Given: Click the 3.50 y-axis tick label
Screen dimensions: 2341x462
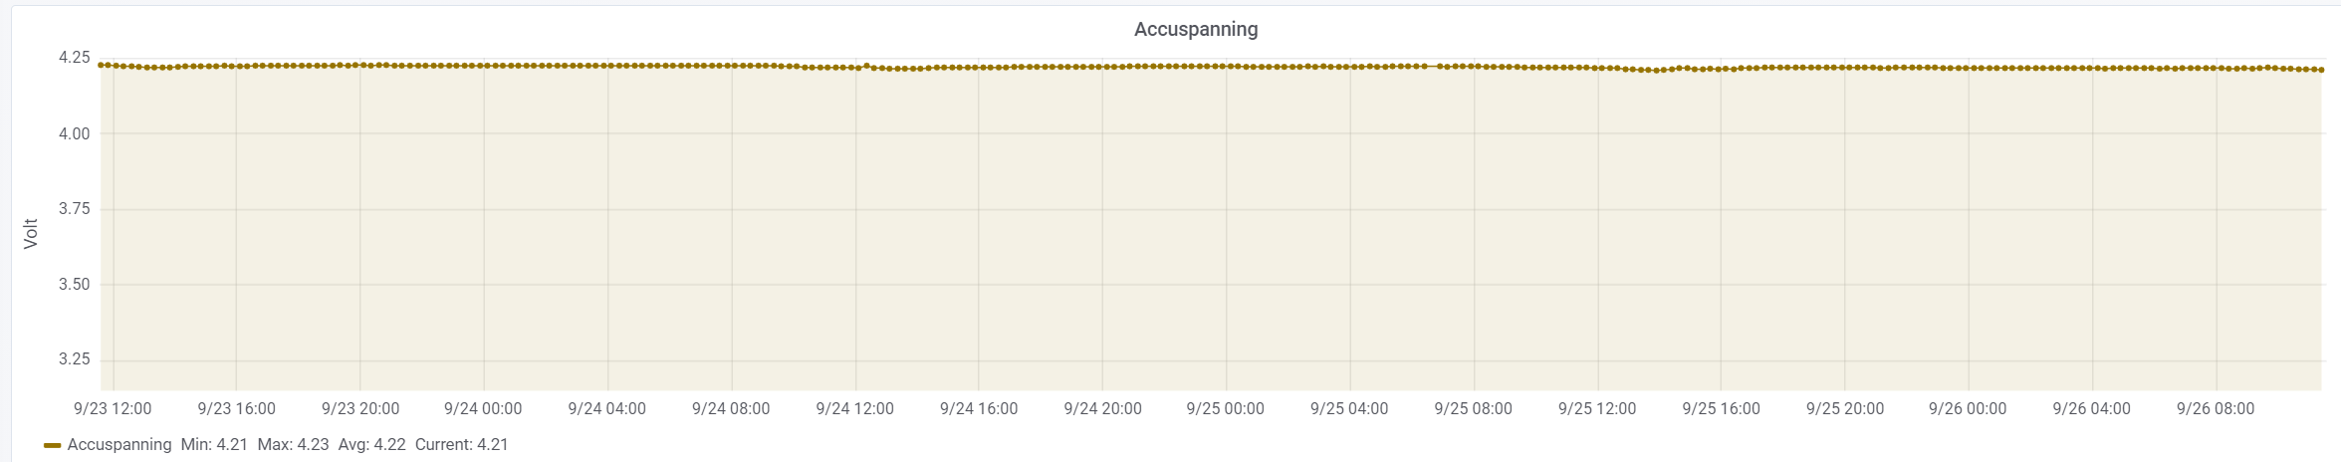Looking at the screenshot, I should click(75, 285).
